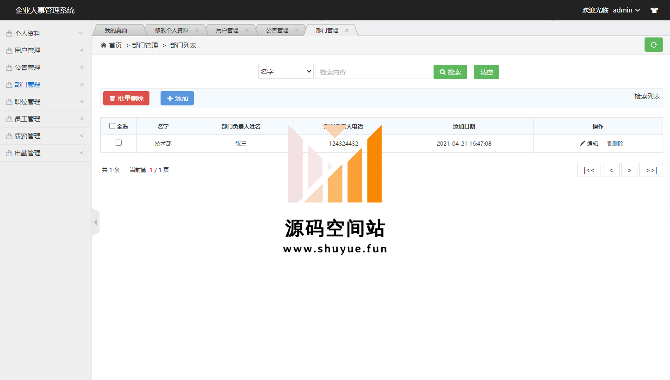The image size is (670, 380).
Task: Click the green refresh icon button
Action: (x=653, y=45)
